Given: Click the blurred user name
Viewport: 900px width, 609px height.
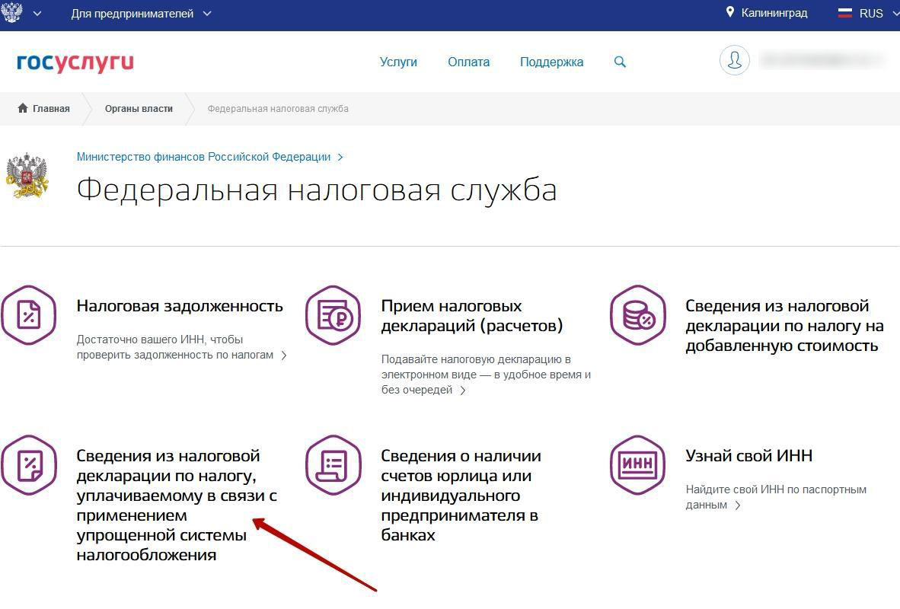Looking at the screenshot, I should coord(822,59).
